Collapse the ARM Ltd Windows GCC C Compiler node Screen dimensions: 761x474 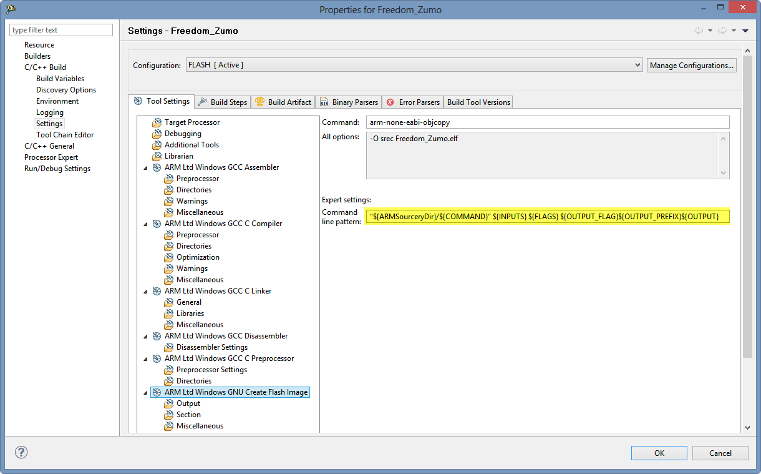pyautogui.click(x=146, y=224)
